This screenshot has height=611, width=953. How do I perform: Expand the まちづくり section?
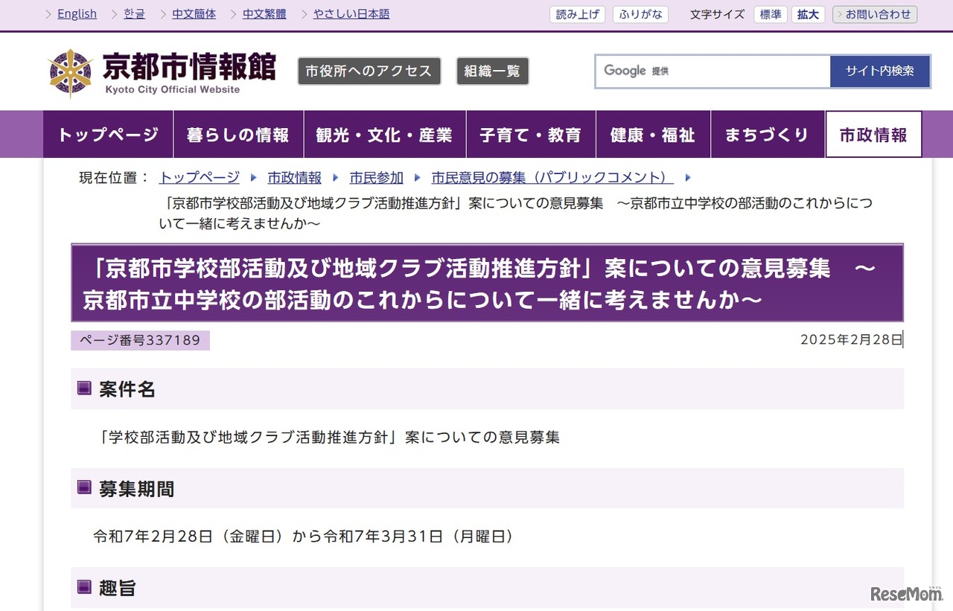[767, 134]
